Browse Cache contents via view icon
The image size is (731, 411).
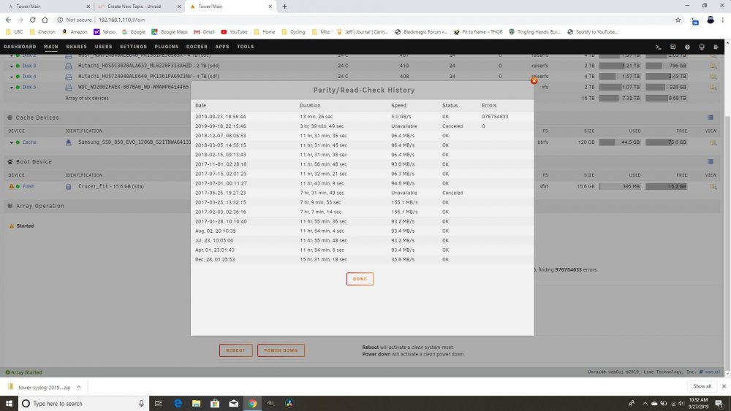click(713, 142)
